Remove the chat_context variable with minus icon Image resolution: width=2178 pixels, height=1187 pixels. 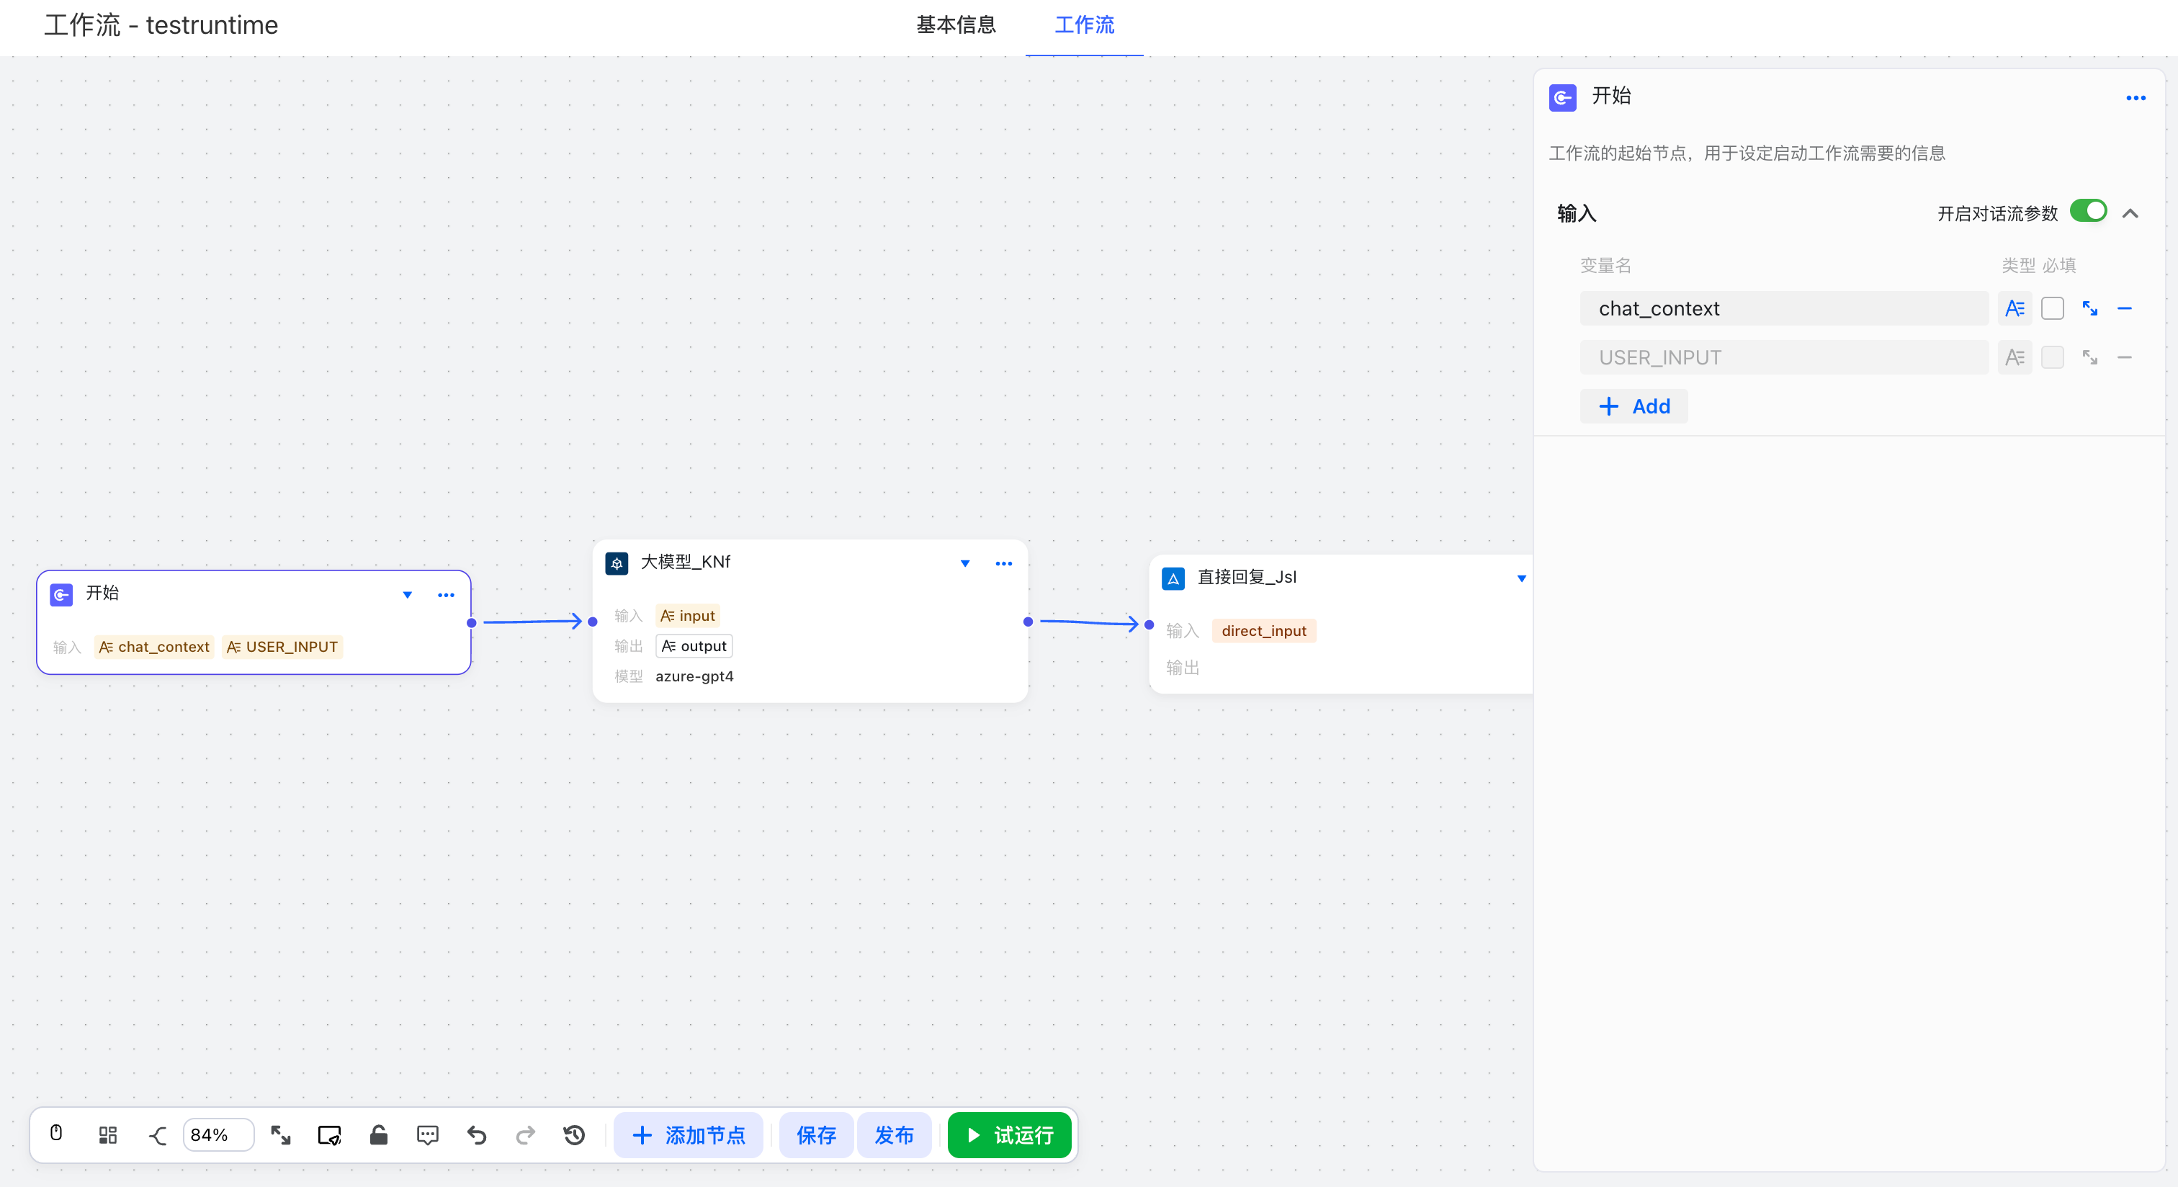2124,308
